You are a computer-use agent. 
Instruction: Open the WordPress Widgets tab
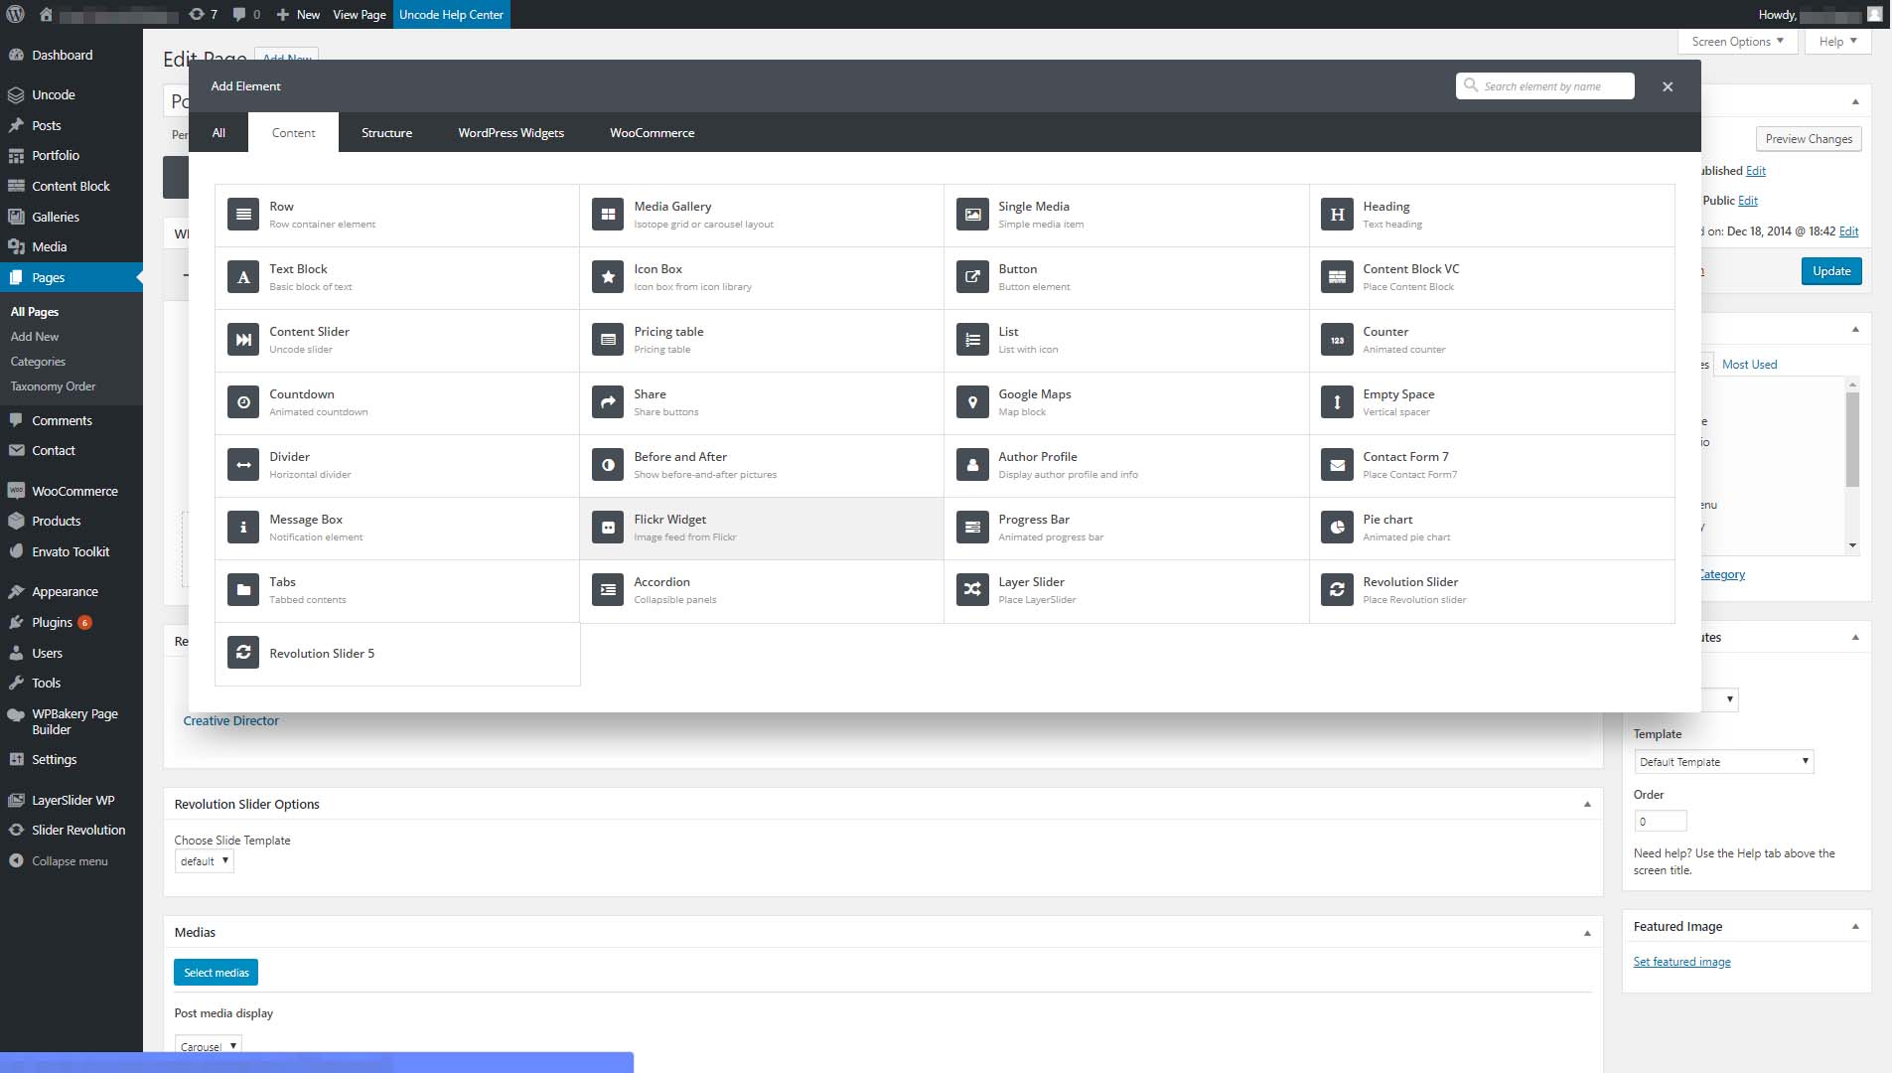point(510,132)
